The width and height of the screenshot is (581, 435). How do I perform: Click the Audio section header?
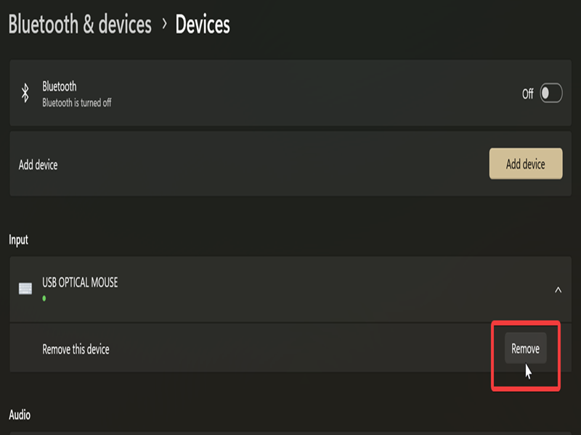pyautogui.click(x=20, y=415)
